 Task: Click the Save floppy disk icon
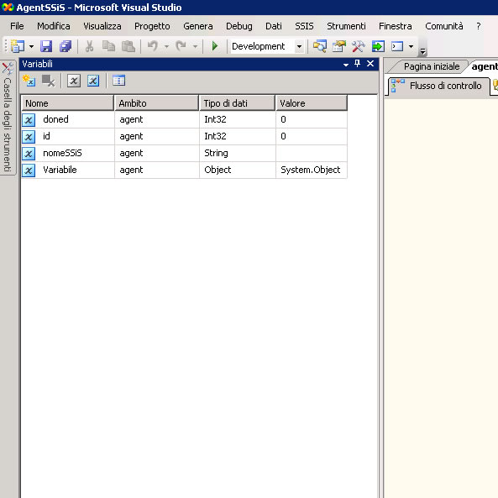(46, 46)
